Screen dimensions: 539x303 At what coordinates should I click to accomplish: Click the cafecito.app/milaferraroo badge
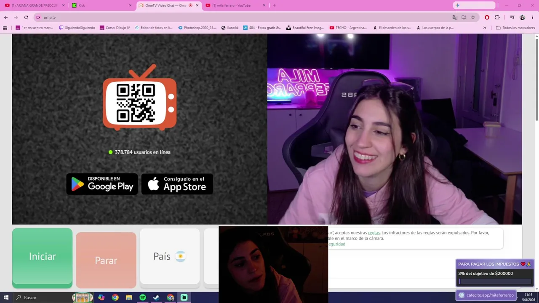click(x=486, y=295)
